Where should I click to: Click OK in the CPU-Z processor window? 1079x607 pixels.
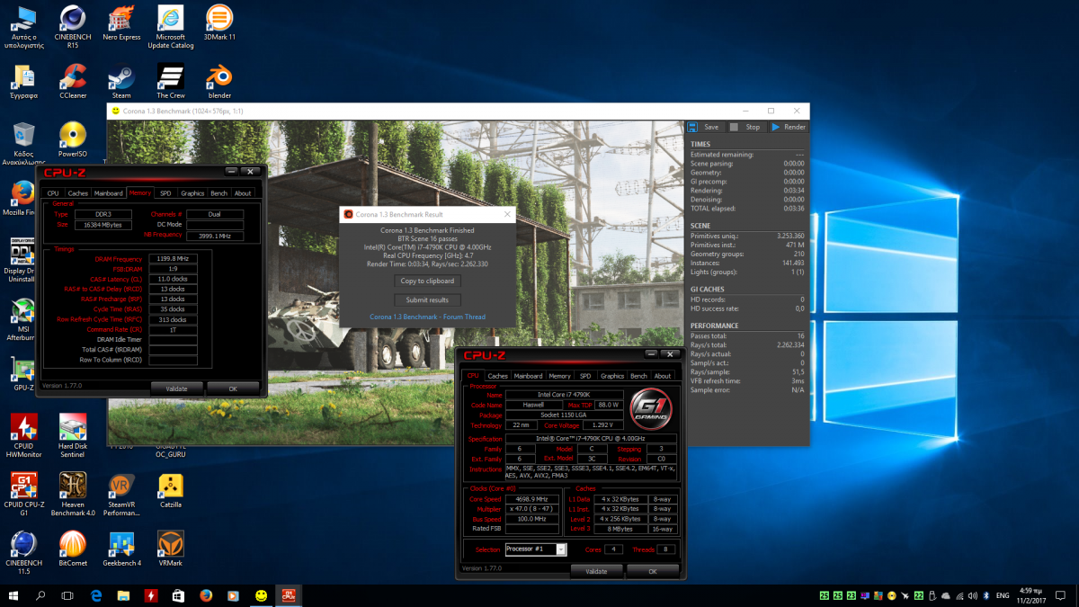coord(652,571)
